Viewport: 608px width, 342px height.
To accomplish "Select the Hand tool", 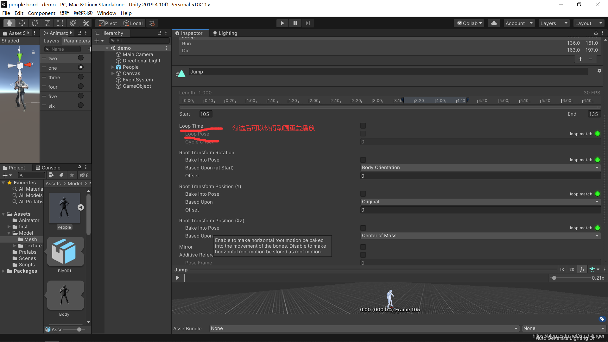I will tap(9, 23).
